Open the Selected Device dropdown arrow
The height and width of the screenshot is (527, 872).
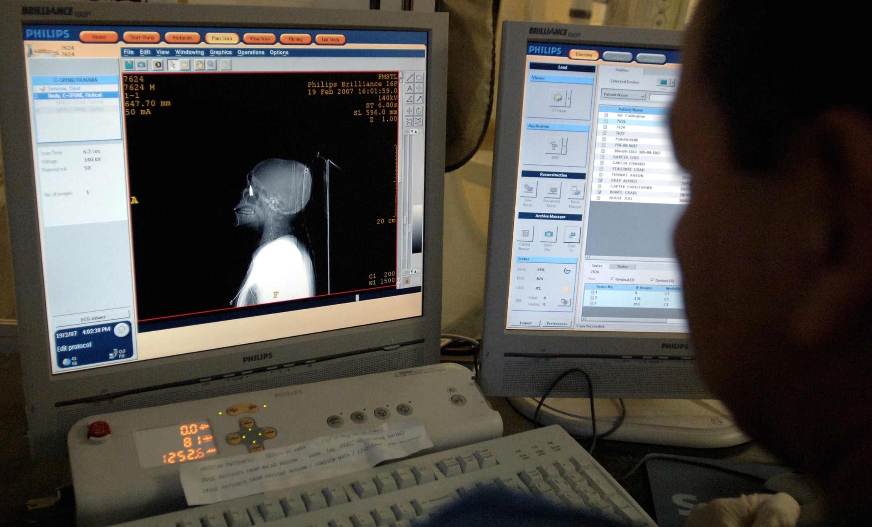673,83
